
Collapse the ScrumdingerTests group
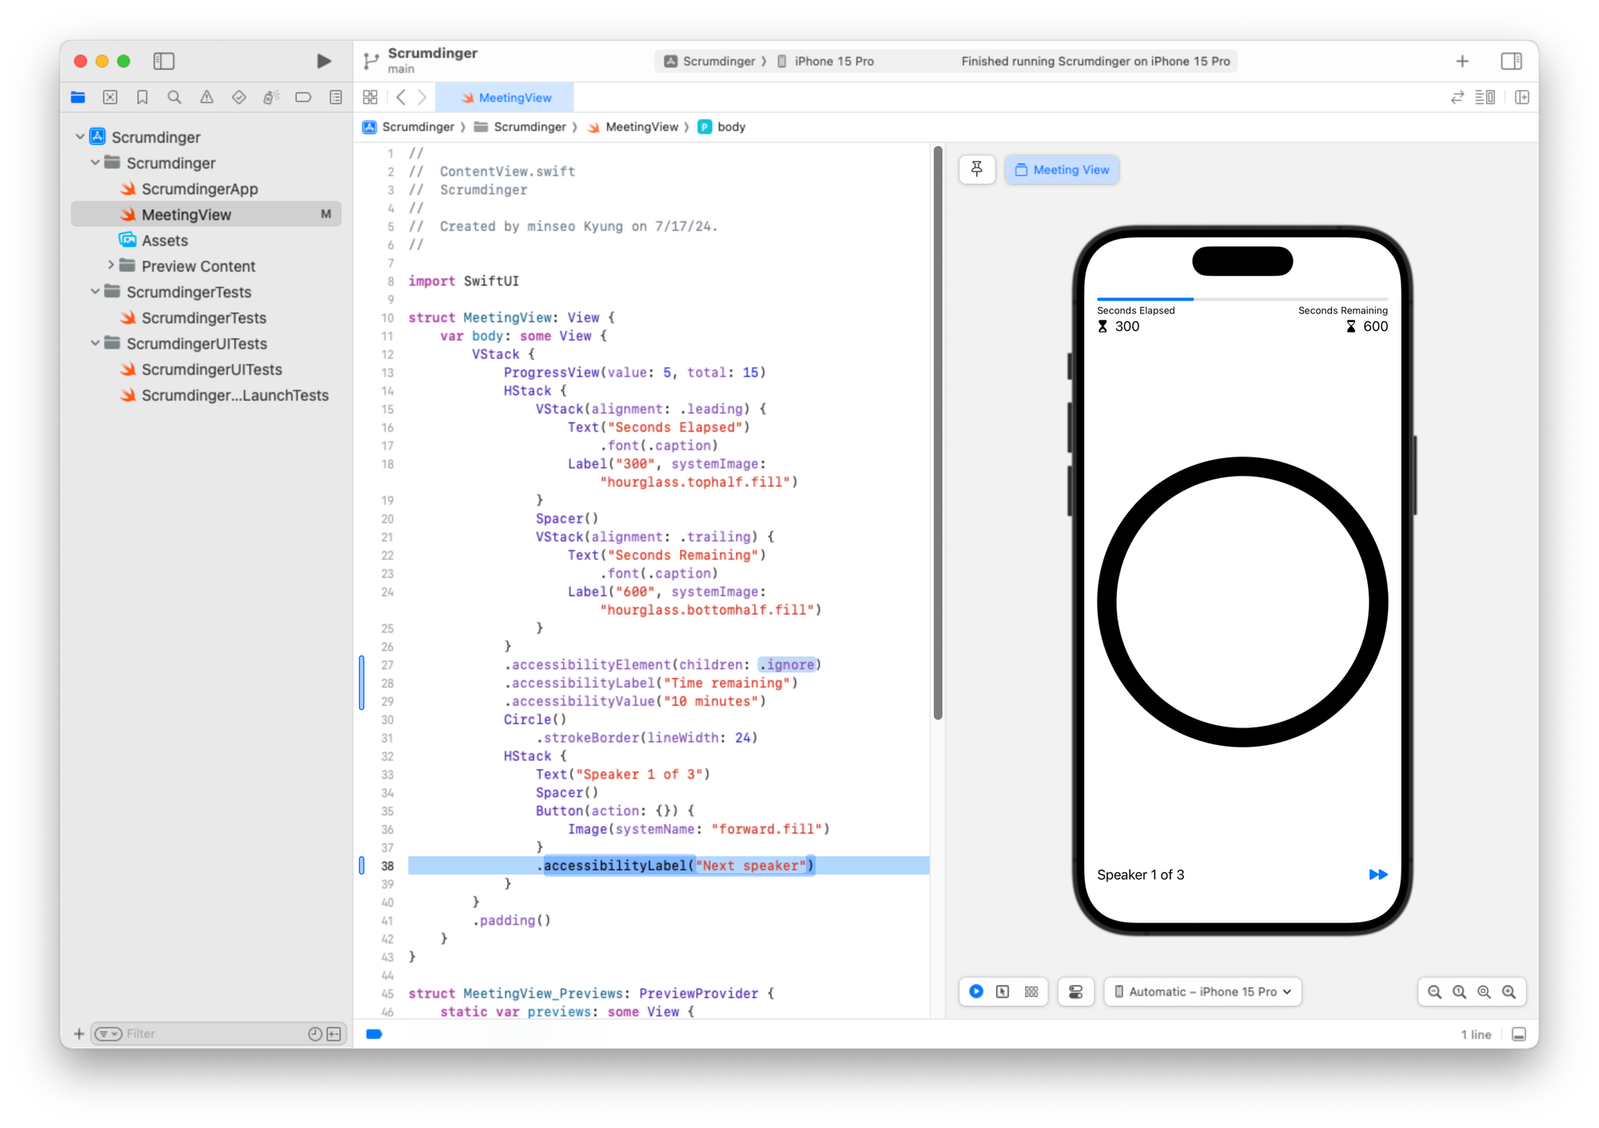click(x=95, y=292)
